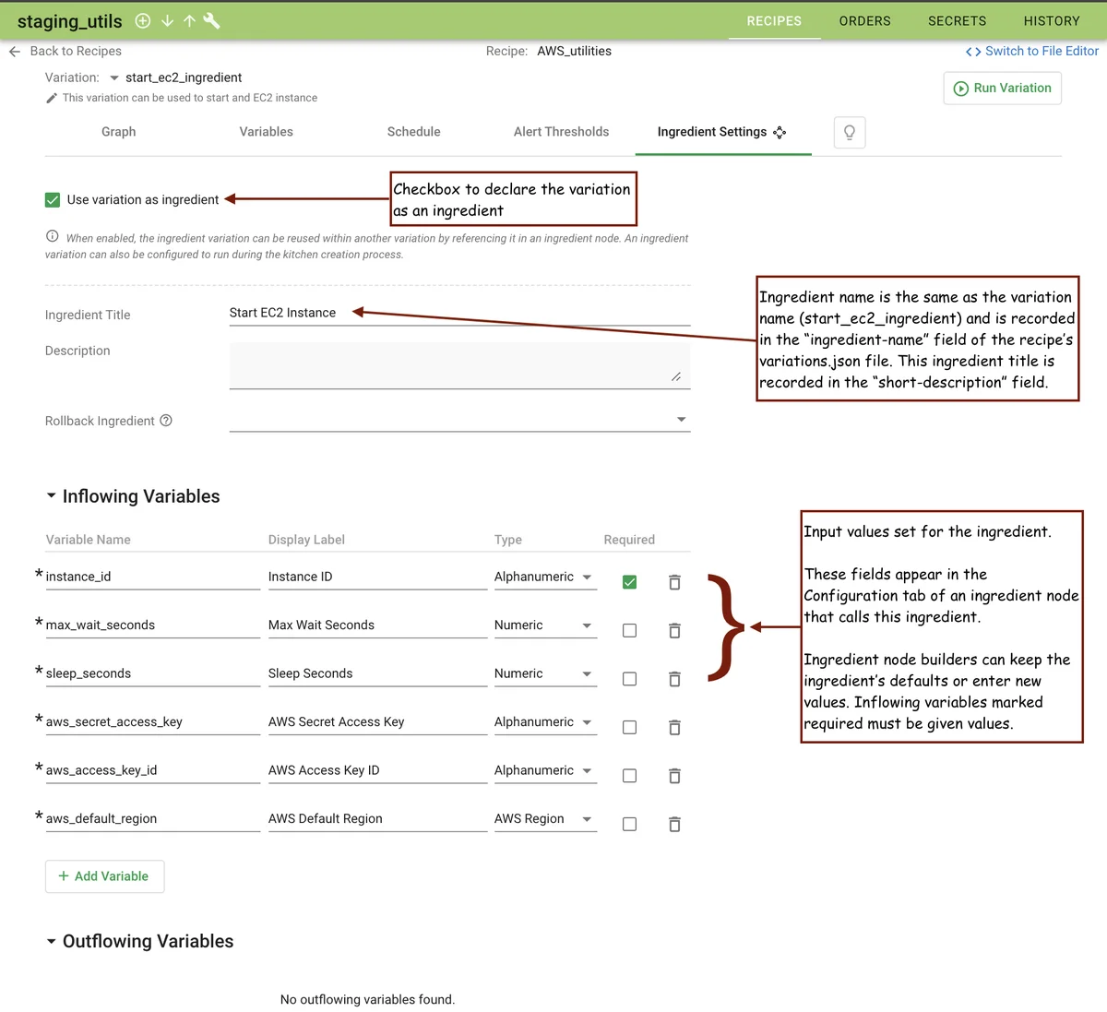
Task: Uncheck Use variation as ingredient
Action: click(x=53, y=199)
